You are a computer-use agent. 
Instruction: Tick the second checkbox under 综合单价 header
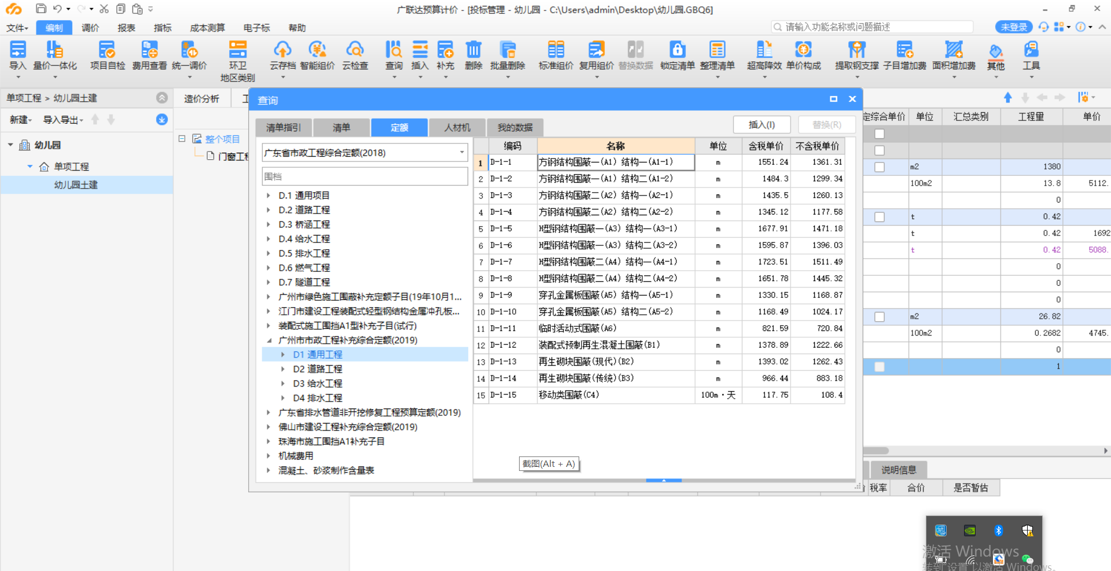880,150
